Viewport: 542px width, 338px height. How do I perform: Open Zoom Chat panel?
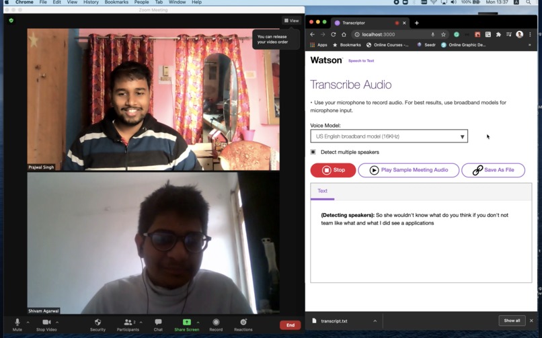(158, 325)
